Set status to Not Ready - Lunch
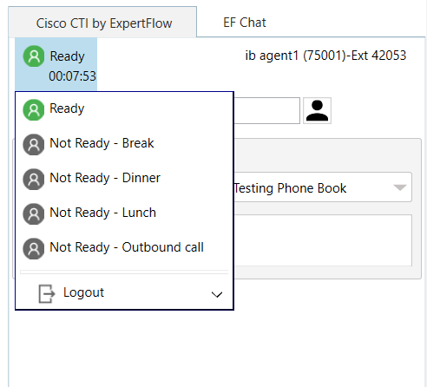 (124, 213)
